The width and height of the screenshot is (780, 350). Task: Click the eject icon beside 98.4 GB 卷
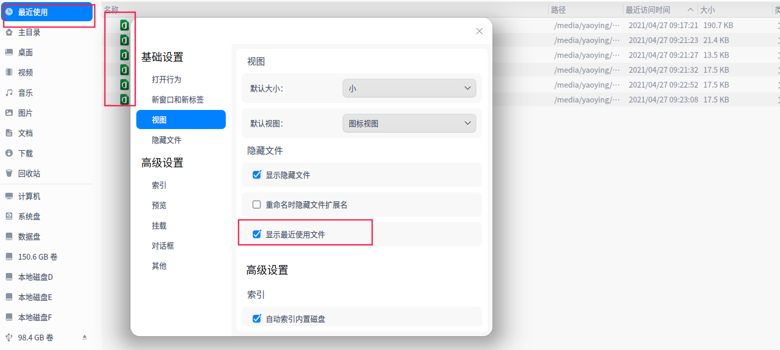click(x=84, y=337)
